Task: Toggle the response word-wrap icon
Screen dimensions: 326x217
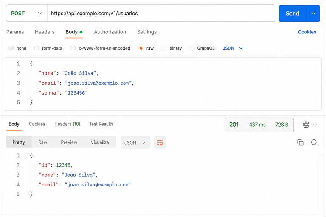Action: 160,142
